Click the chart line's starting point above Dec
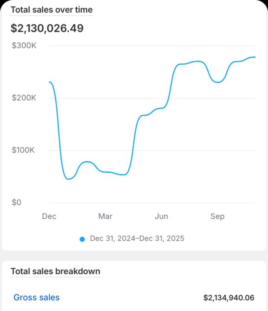Screen dimensions: 268x311 click(x=50, y=82)
